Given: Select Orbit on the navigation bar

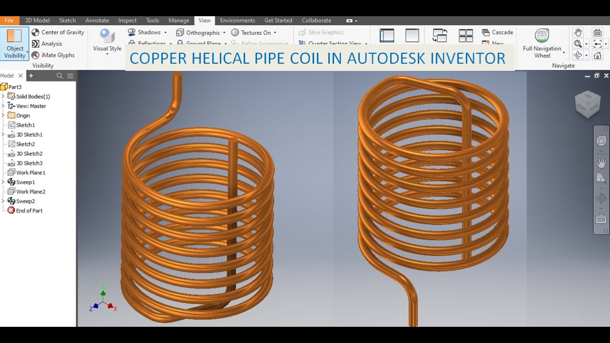Looking at the screenshot, I should [601, 199].
